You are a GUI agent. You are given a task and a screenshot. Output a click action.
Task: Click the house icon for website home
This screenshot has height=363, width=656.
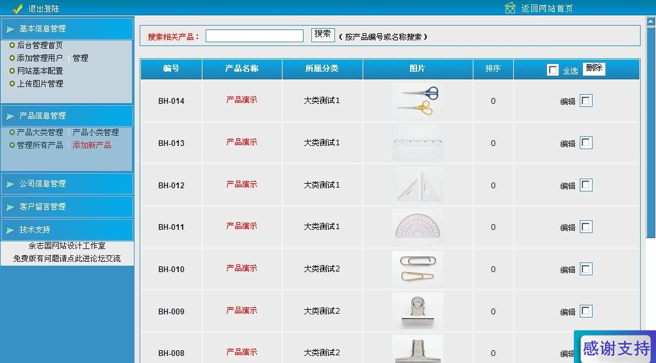[510, 8]
